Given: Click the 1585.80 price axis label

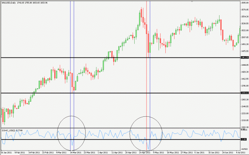Looking at the screenshot, I should click(x=245, y=3).
